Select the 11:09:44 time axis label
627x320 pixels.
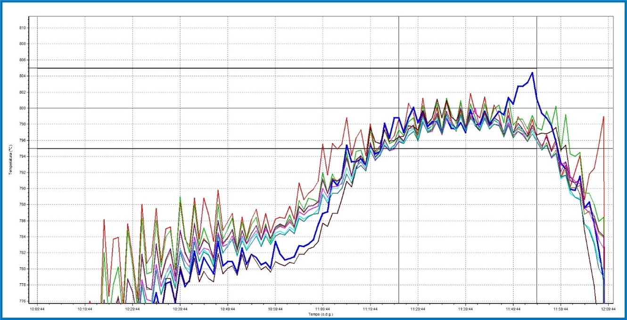pos(322,310)
